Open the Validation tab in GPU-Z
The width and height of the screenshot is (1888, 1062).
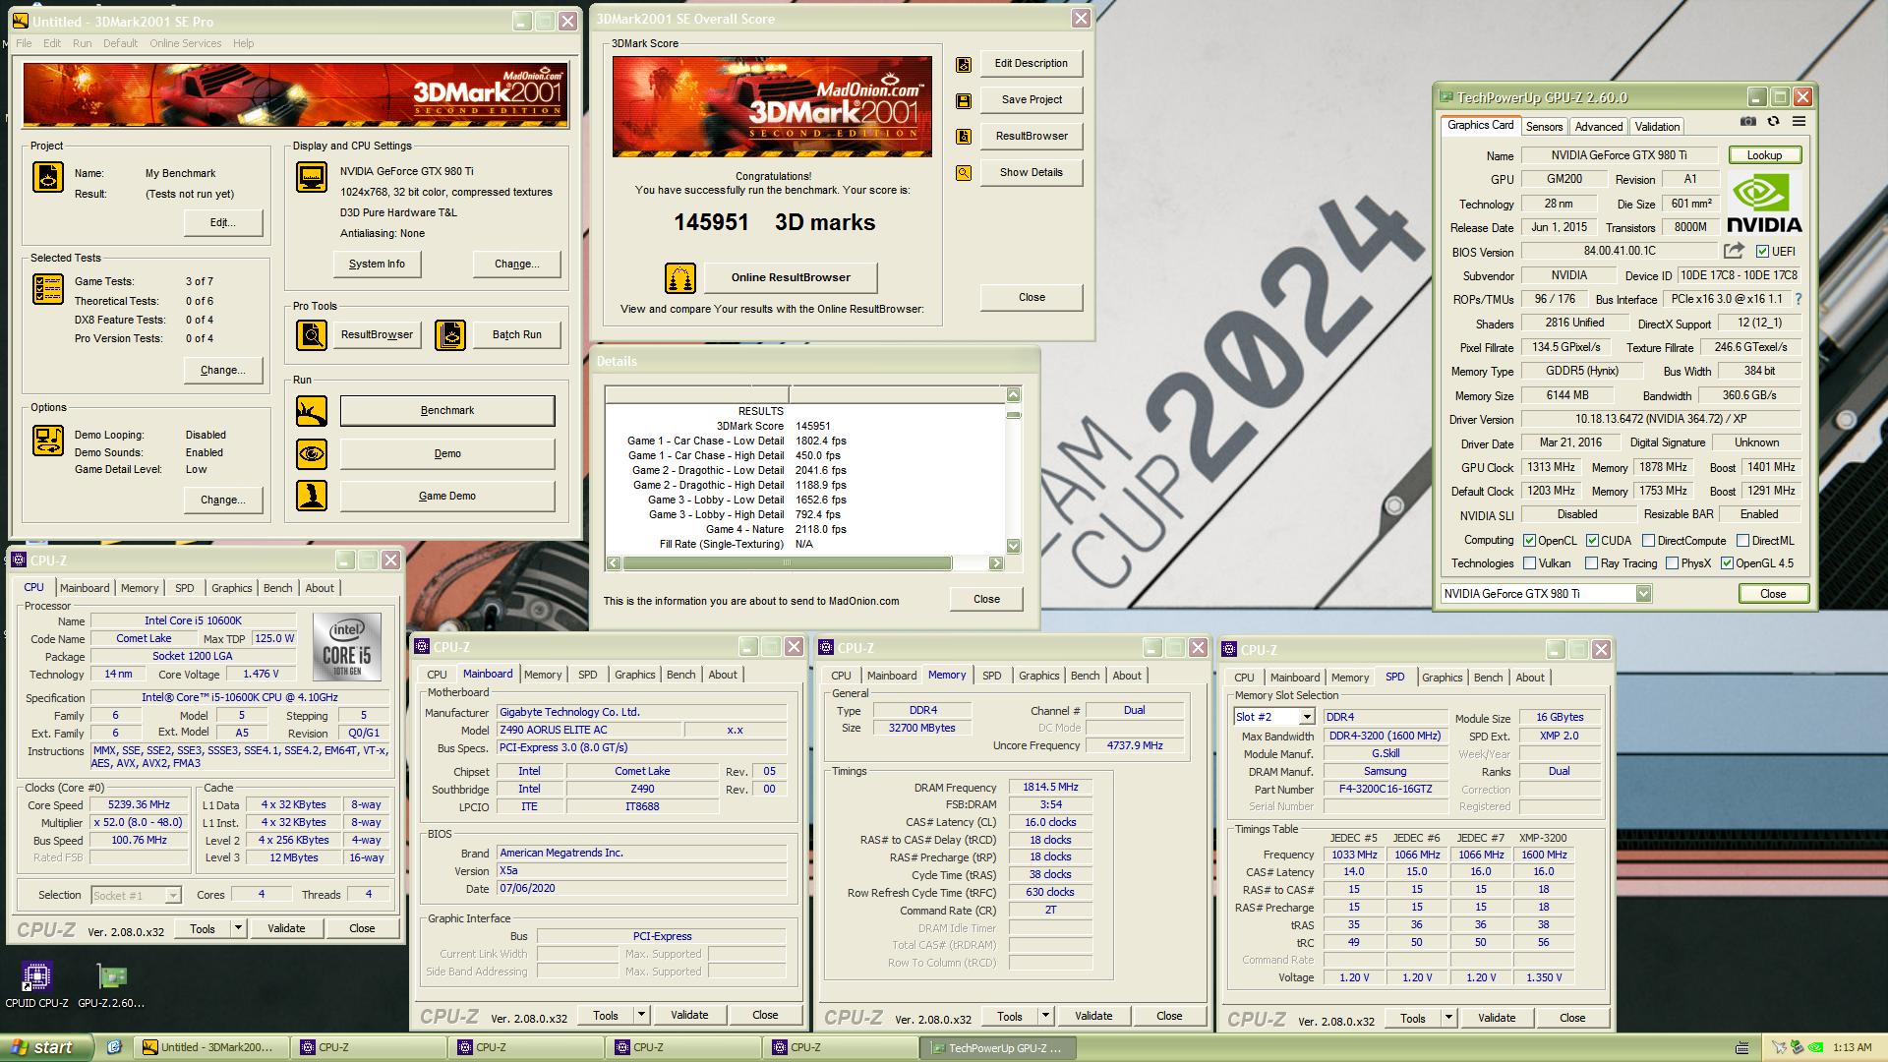click(x=1657, y=127)
